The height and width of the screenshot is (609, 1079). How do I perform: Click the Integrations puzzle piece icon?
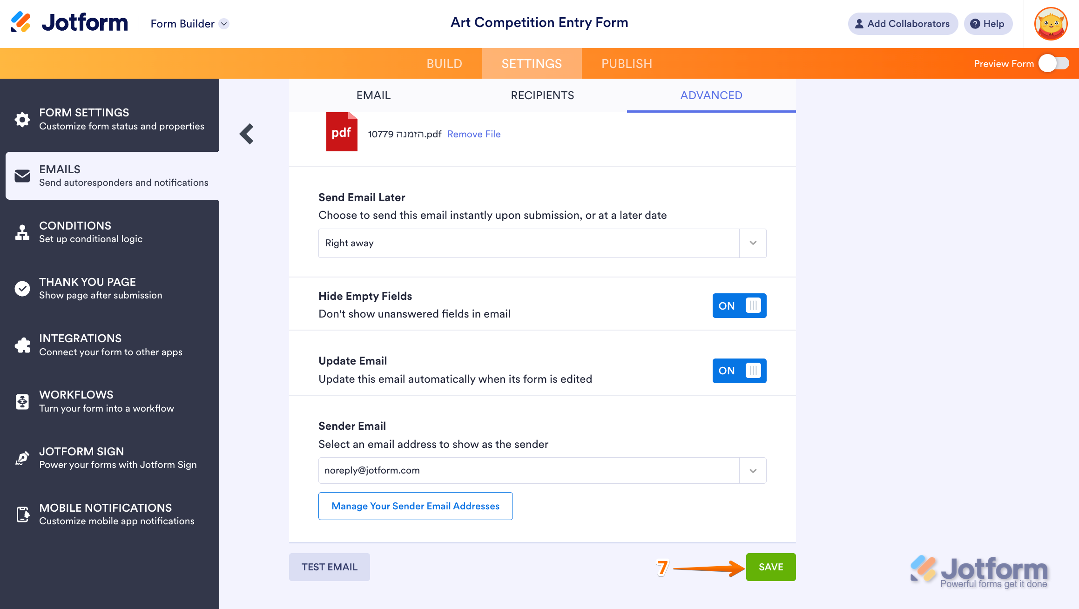coord(22,345)
